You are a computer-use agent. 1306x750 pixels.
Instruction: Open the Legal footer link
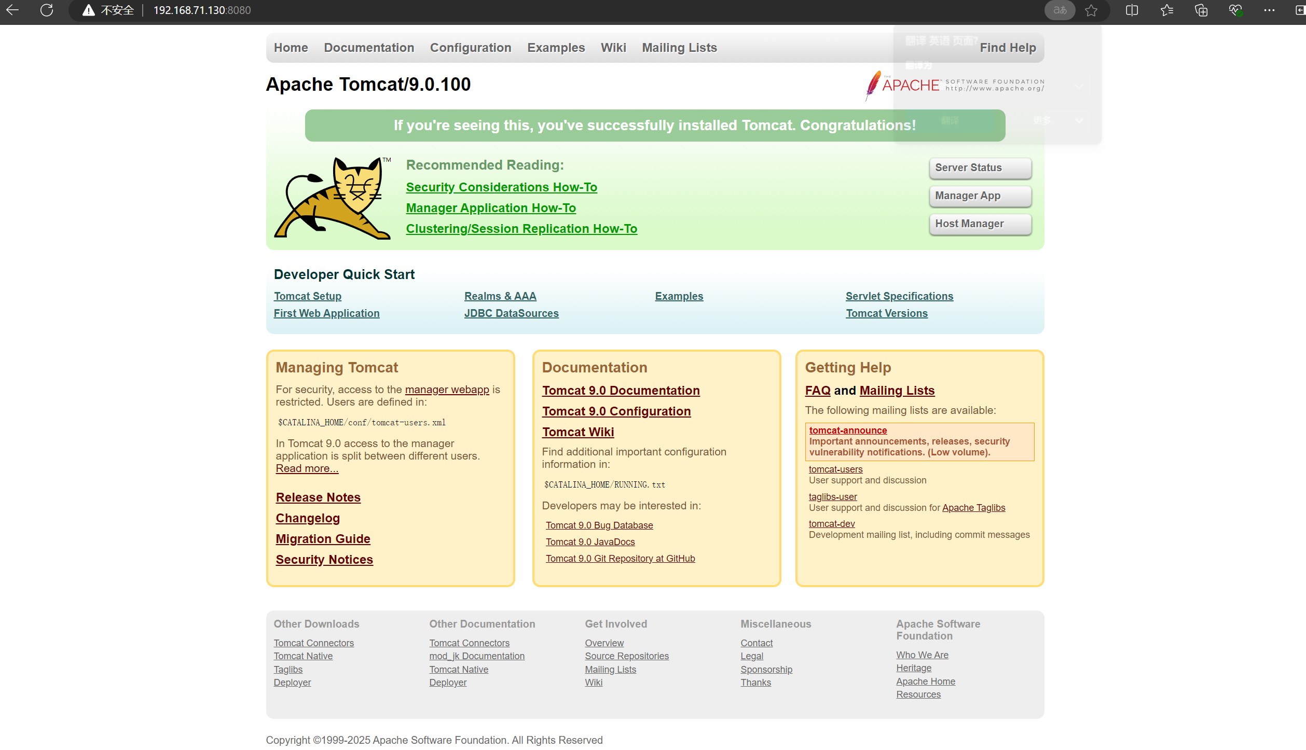752,656
